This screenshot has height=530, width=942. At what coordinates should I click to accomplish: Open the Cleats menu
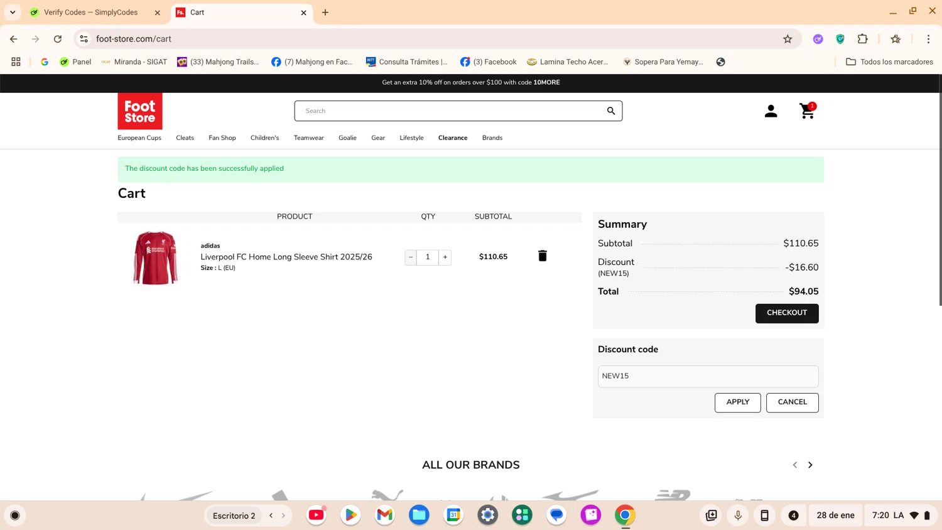click(x=185, y=138)
